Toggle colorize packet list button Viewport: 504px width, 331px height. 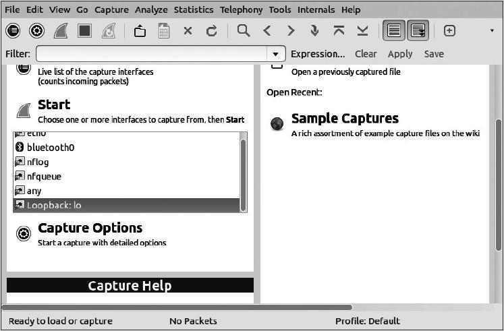(x=394, y=31)
